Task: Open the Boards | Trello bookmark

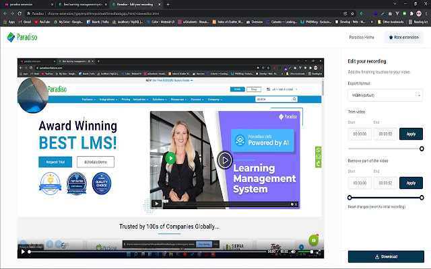Action: [x=98, y=22]
